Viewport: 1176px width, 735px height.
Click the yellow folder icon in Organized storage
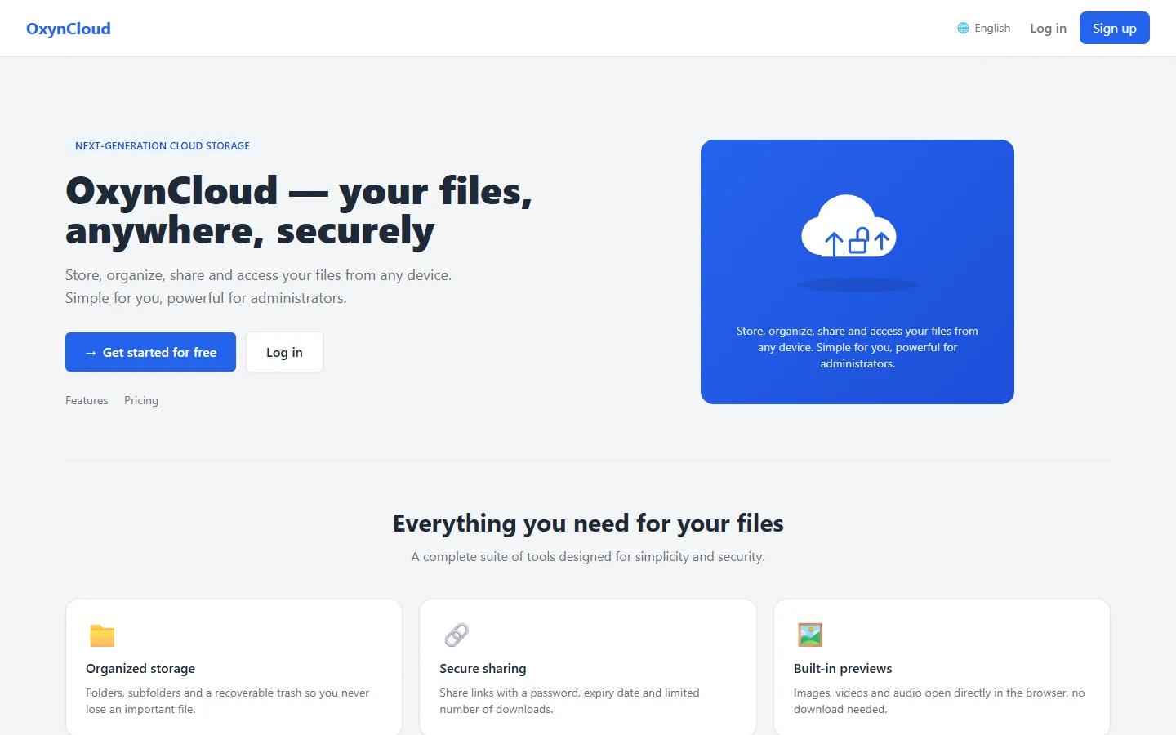click(x=102, y=635)
